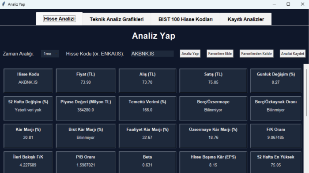Select the Özsermaye Kâr Marjı 18.76 card
Screen dimensions: 309x173
tap(213, 136)
